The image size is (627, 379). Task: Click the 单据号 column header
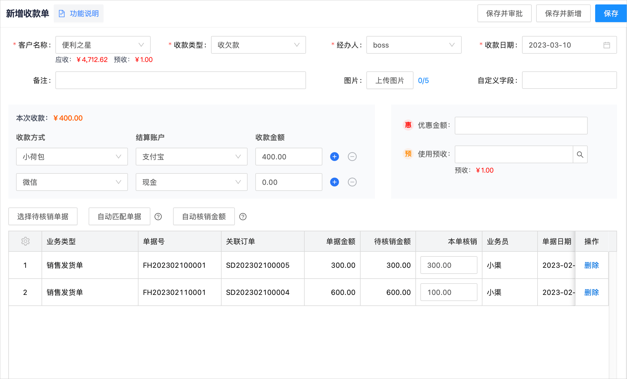(180, 241)
